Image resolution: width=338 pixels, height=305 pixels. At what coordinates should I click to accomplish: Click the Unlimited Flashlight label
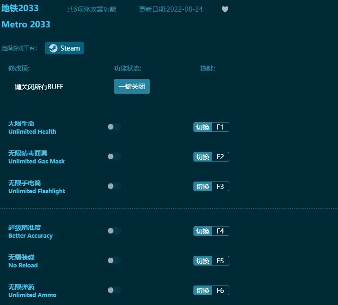[x=37, y=191]
